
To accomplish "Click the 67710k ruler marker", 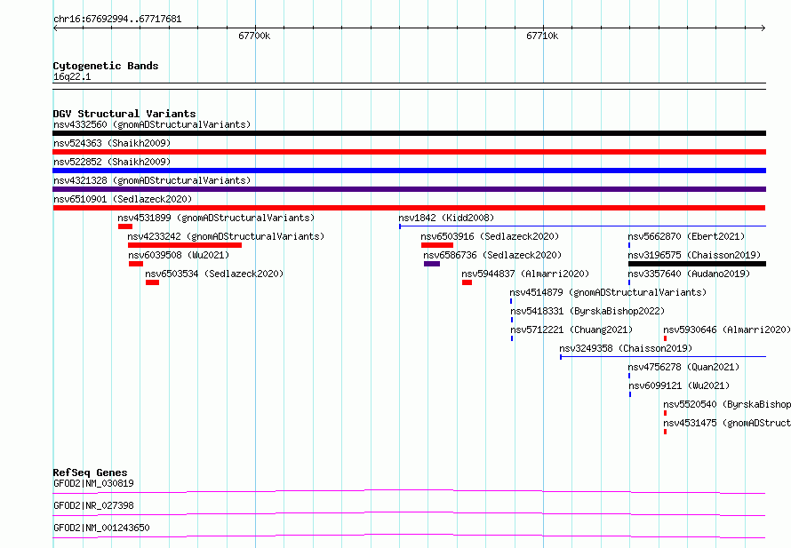I will (x=542, y=36).
